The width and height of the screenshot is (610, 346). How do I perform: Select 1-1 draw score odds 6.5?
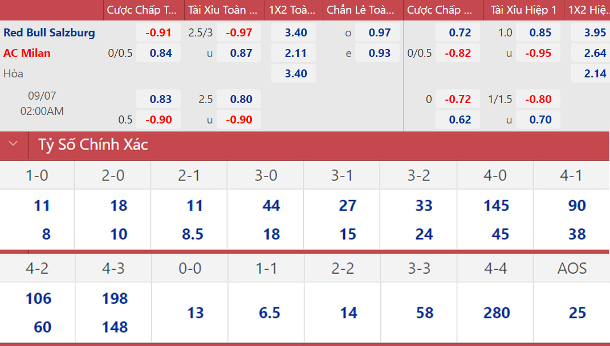tap(269, 313)
